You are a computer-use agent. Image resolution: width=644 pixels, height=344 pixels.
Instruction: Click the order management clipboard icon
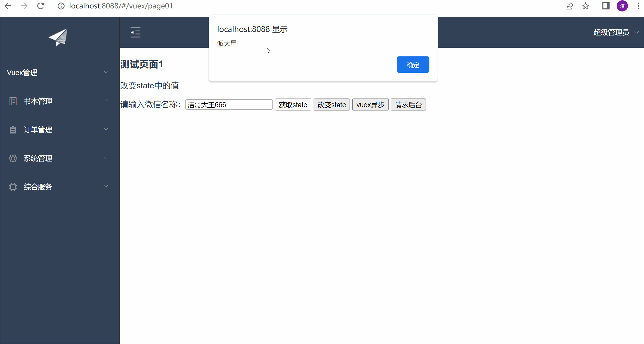coord(13,130)
